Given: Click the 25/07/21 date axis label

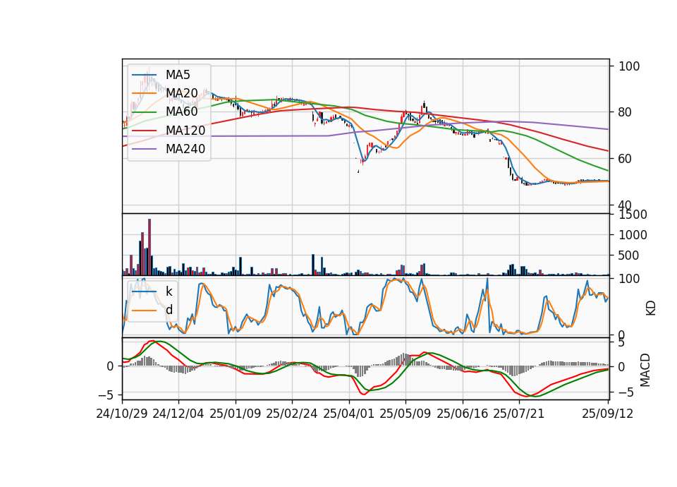Looking at the screenshot, I should (519, 414).
